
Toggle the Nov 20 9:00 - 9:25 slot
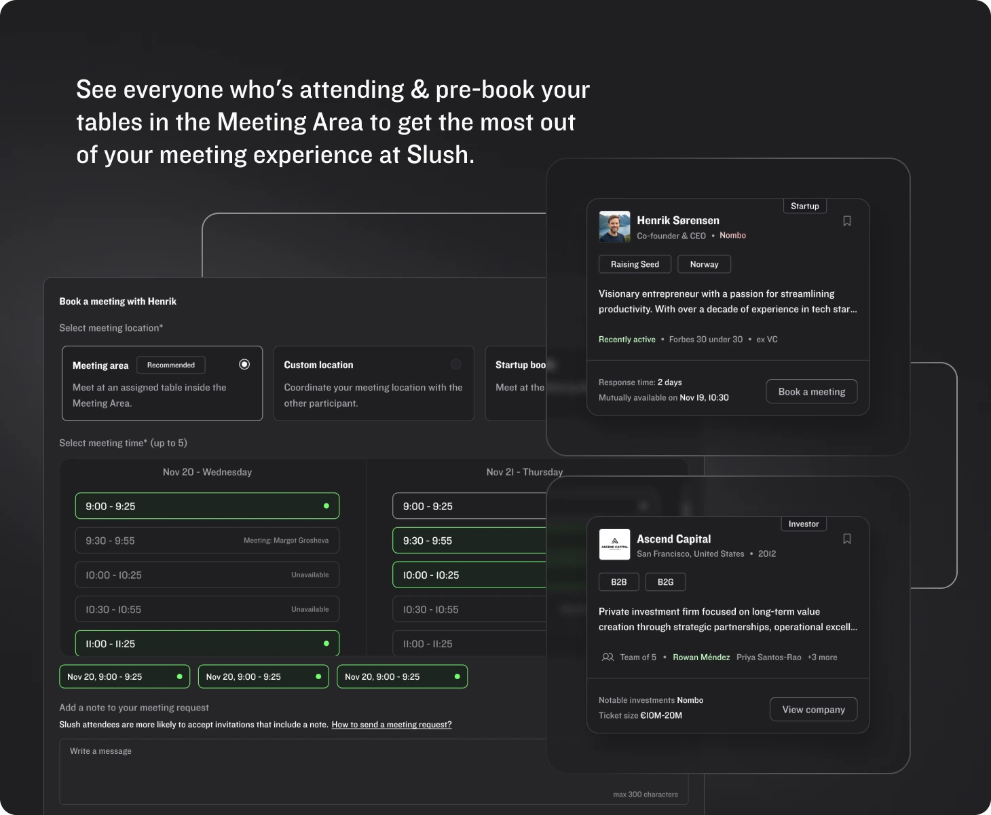point(207,506)
